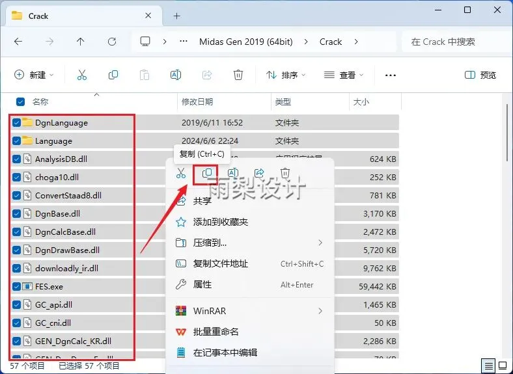Expand chevron next to This PC icon
513x374 pixels.
pos(165,42)
